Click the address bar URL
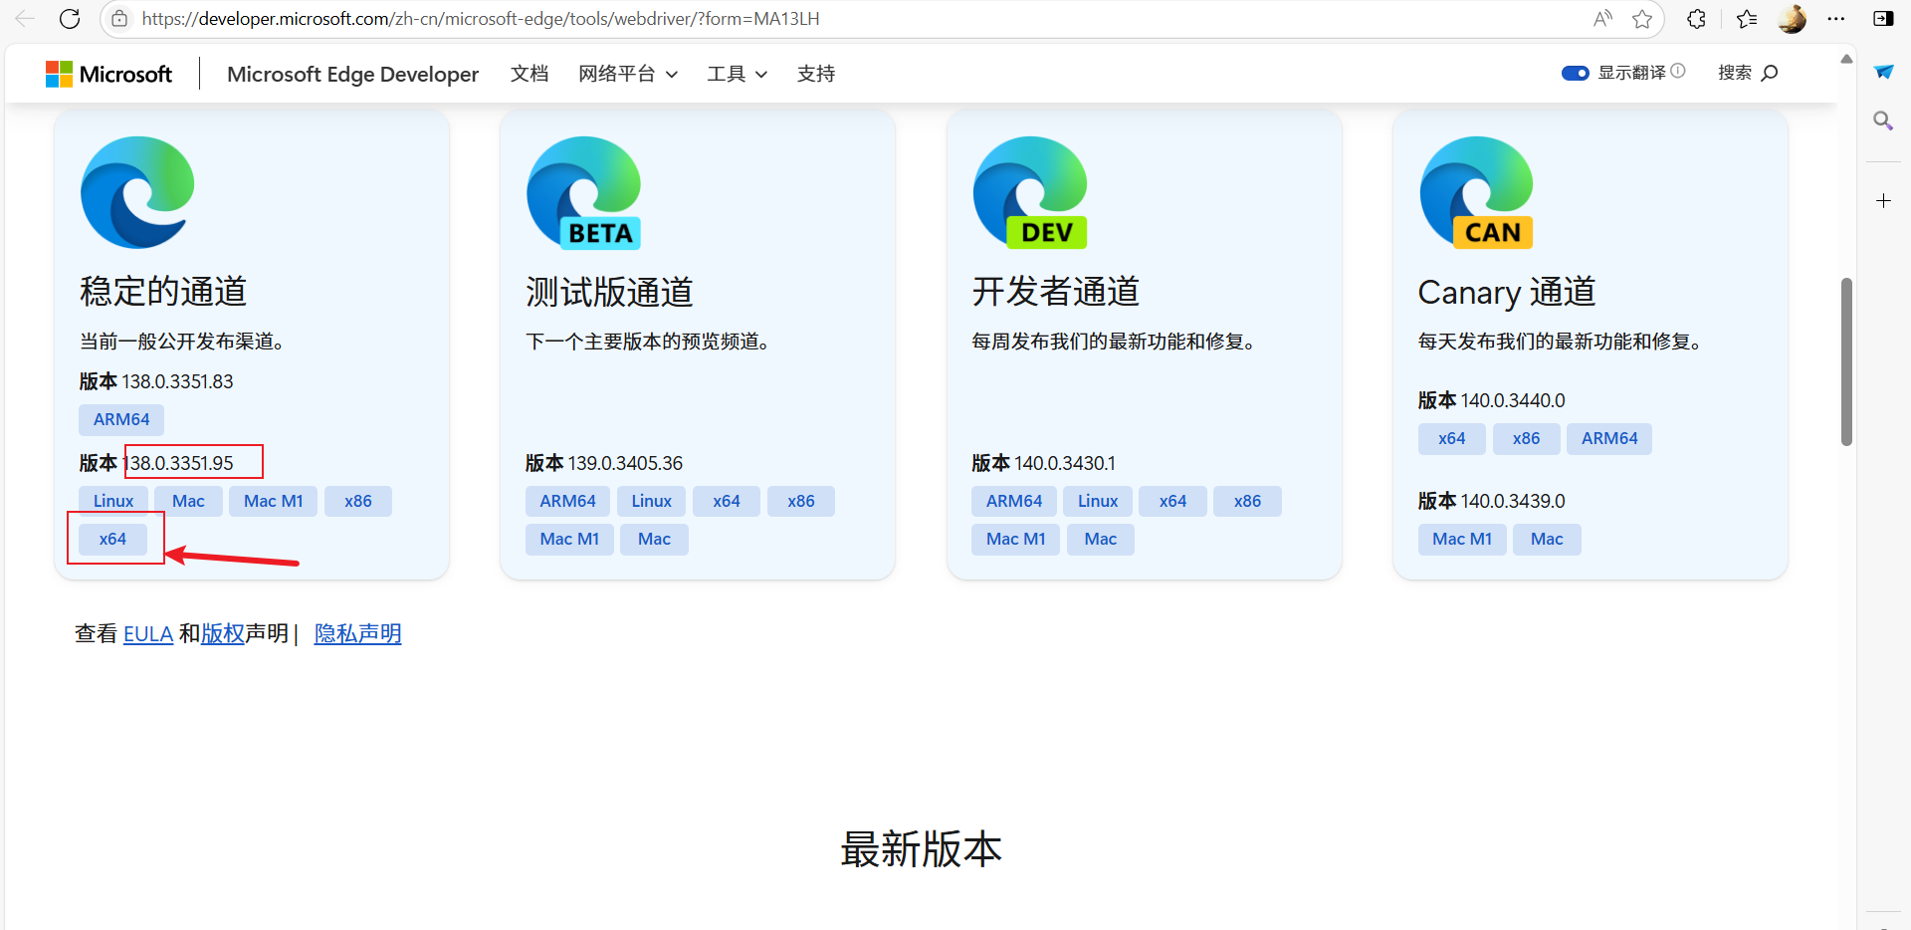Image resolution: width=1911 pixels, height=930 pixels. click(x=481, y=19)
